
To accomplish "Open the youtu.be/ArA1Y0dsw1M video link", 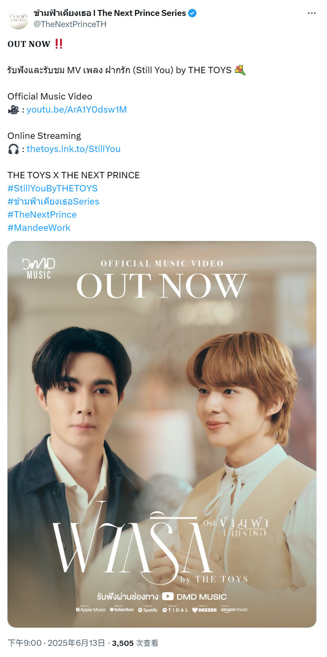I will pyautogui.click(x=77, y=109).
